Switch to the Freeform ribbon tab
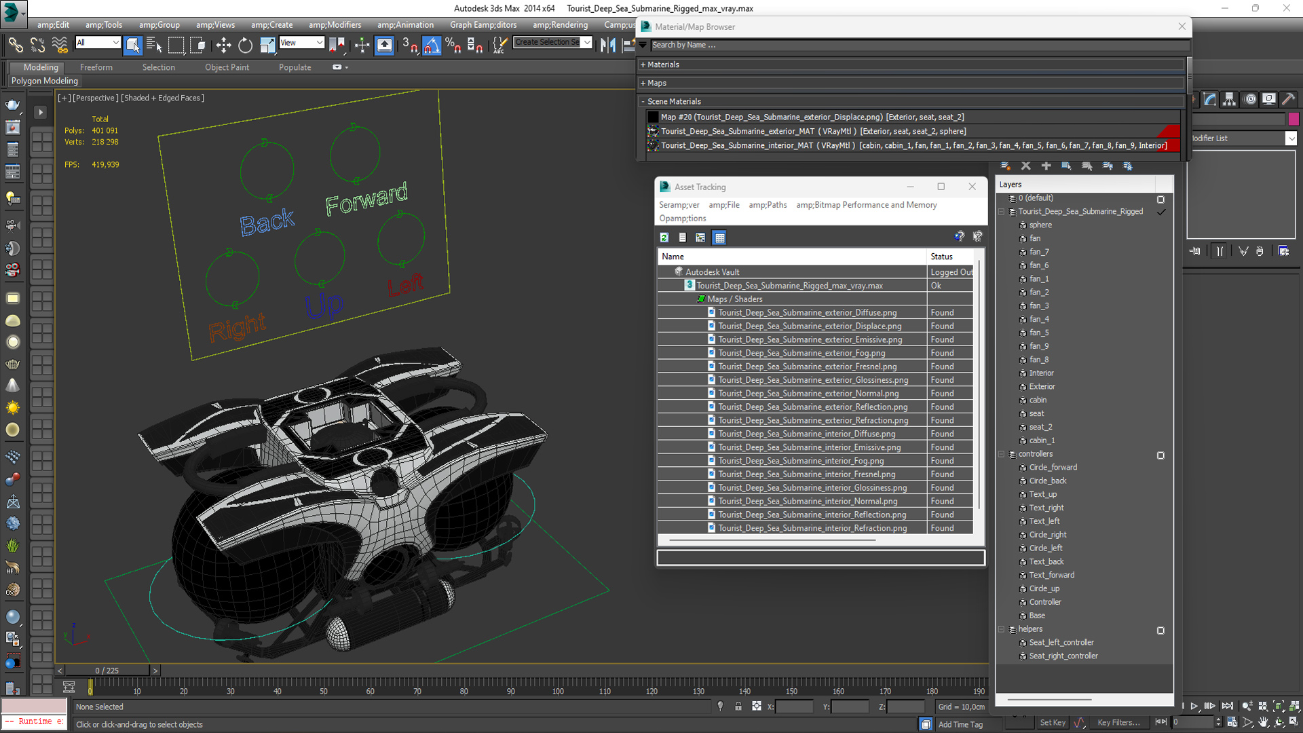The image size is (1303, 733). click(96, 67)
